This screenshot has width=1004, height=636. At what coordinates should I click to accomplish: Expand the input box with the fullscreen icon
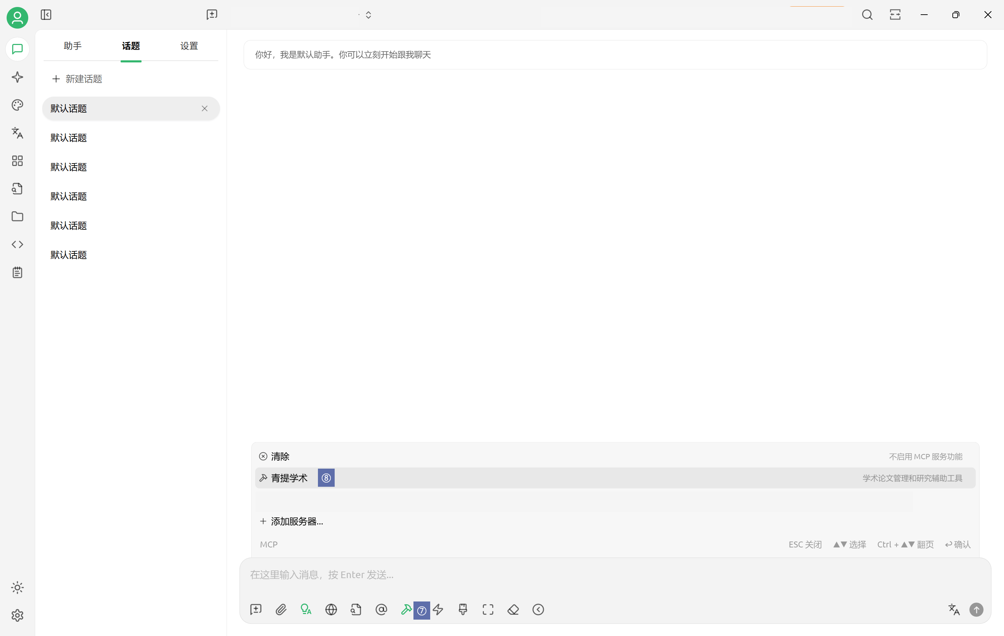tap(488, 609)
